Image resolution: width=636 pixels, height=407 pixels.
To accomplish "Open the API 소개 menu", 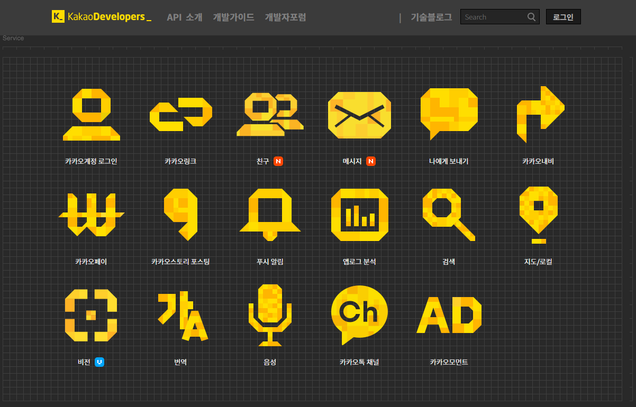I will coord(185,17).
